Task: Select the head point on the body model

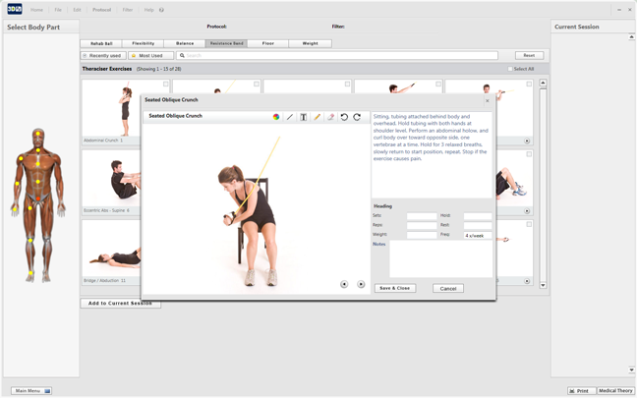Action: tap(38, 134)
